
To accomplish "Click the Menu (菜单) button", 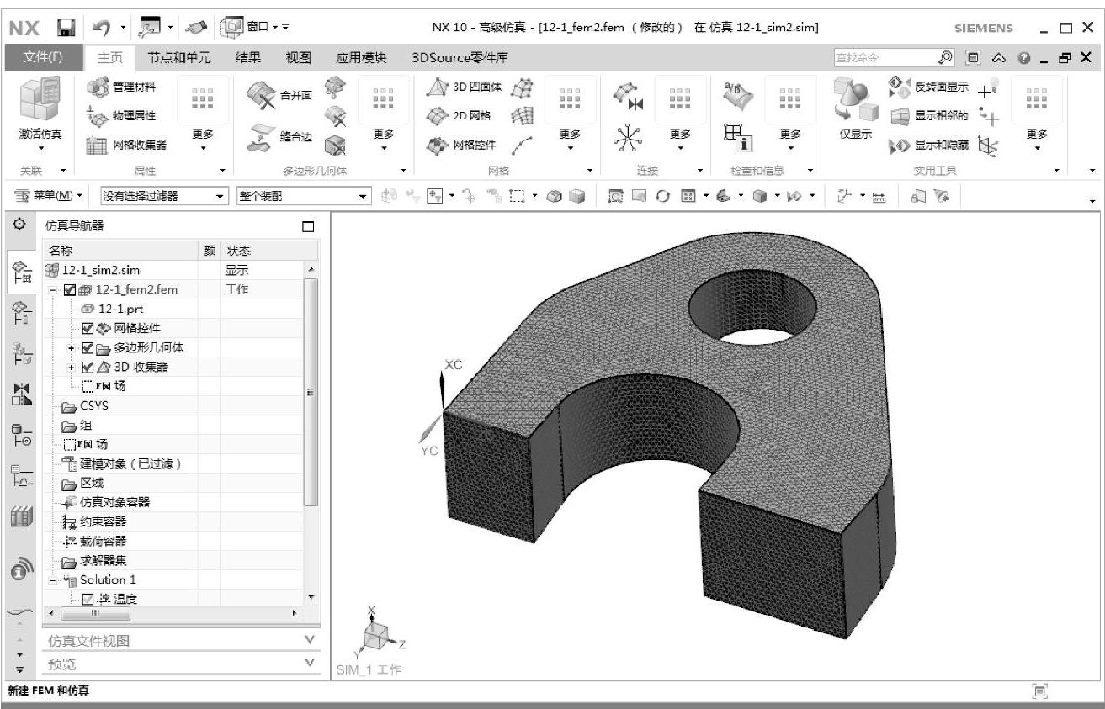I will 50,197.
